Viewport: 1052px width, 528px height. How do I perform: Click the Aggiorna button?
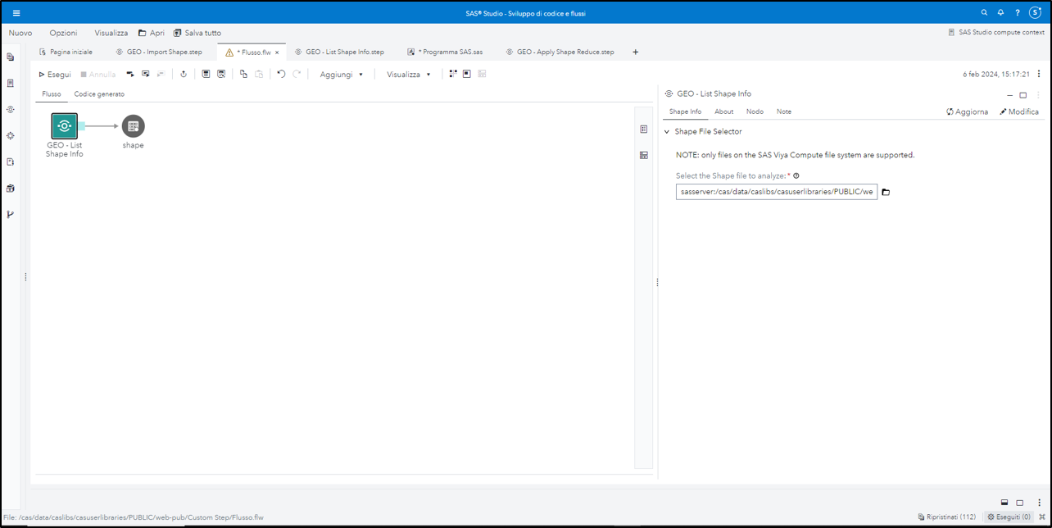(967, 112)
